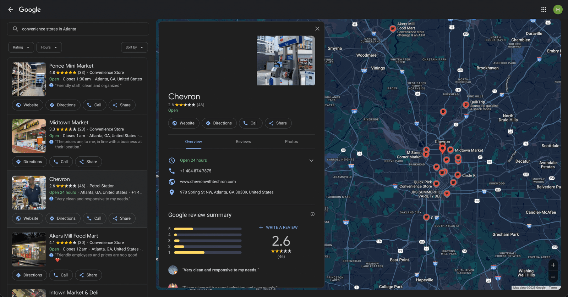Screen dimensions: 568x297
Task: Open the Hours filter dropdown
Action: (x=49, y=47)
